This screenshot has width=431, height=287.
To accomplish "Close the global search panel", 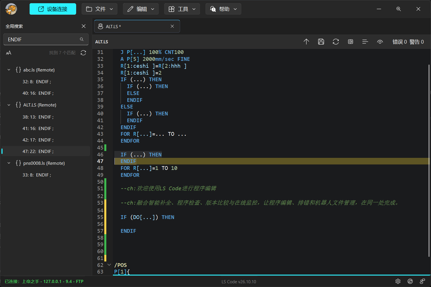I will [84, 26].
